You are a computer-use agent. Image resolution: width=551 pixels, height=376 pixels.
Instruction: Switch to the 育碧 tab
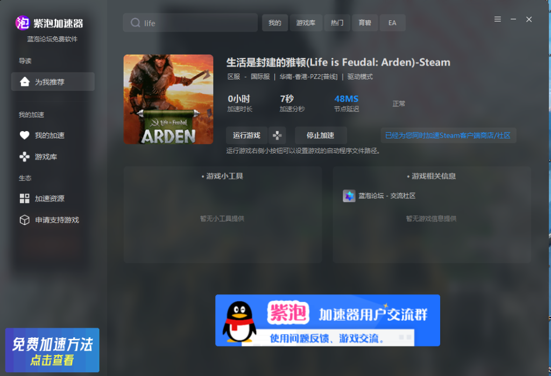pyautogui.click(x=365, y=23)
